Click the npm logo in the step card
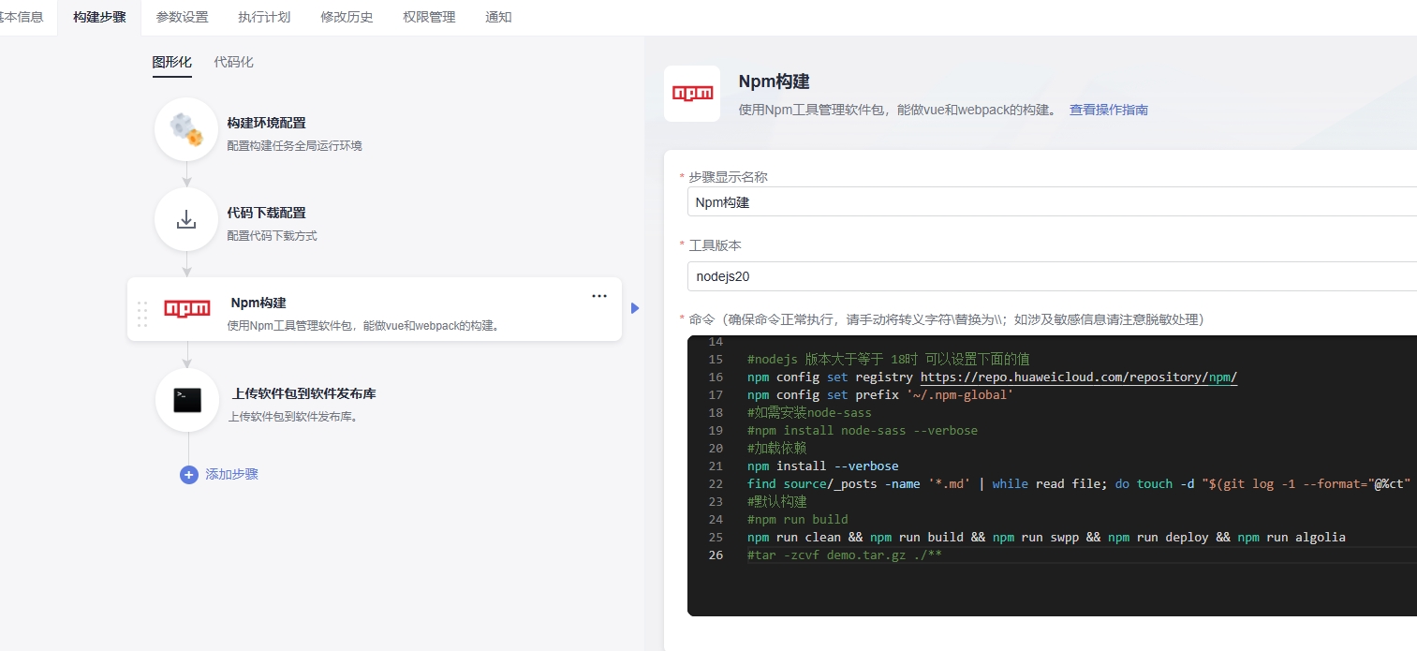This screenshot has width=1417, height=651. [187, 308]
